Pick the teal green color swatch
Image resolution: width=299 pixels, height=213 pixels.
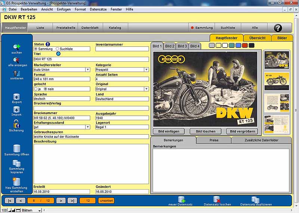(x=232, y=45)
